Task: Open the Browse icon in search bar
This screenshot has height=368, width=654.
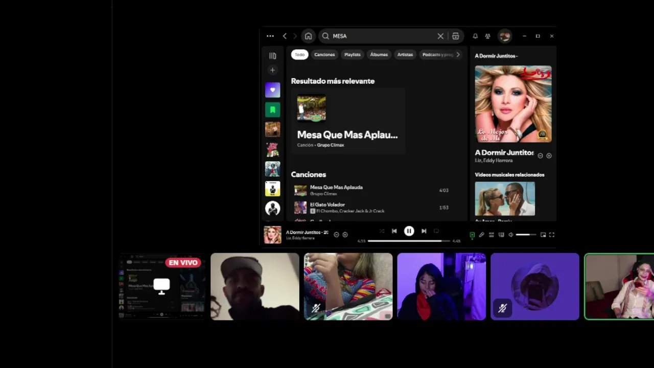Action: pyautogui.click(x=456, y=36)
